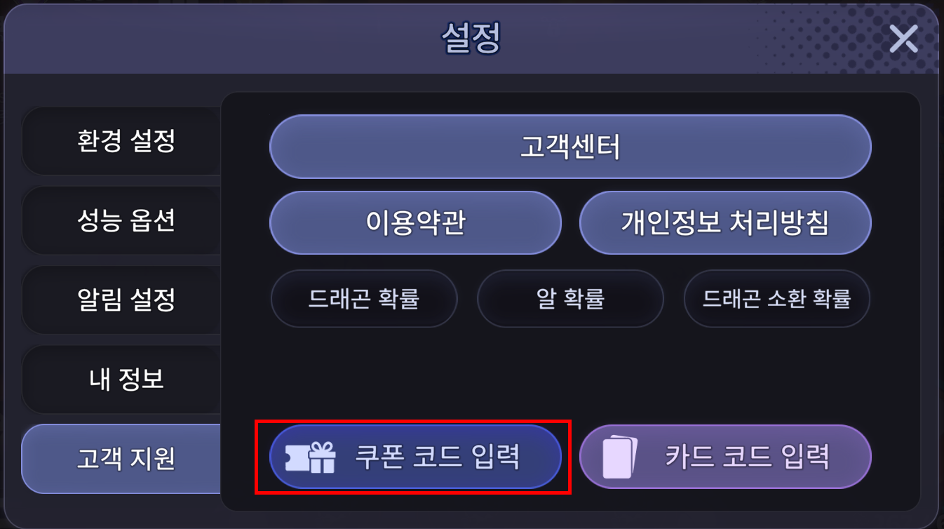Screen dimensions: 944x529
Task: Switch to the 환경 설정 tab
Action: (x=126, y=141)
